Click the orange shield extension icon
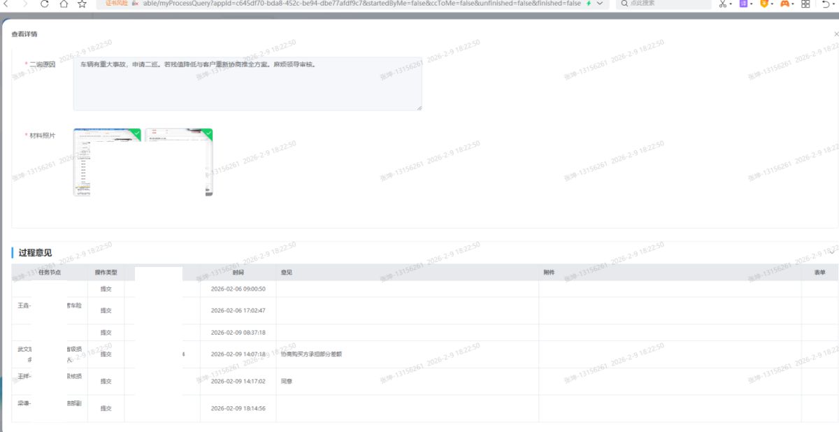839x432 pixels. (x=764, y=3)
